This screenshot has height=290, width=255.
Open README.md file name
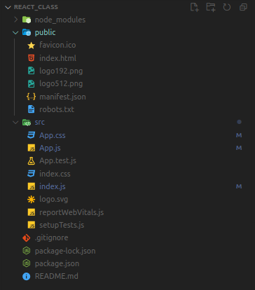click(57, 276)
